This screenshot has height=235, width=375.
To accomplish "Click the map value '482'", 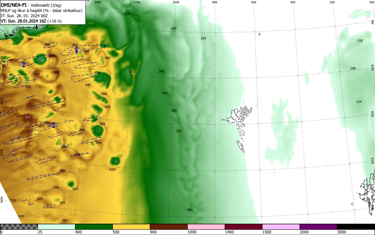I will (132, 72).
